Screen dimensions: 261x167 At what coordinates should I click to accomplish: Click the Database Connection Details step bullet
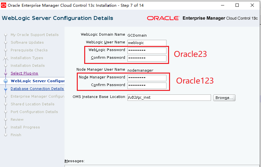click(6, 89)
